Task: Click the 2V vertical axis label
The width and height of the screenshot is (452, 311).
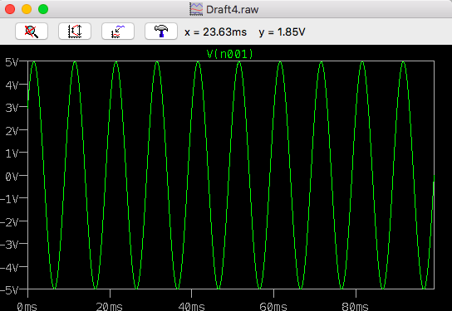Action: 12,131
